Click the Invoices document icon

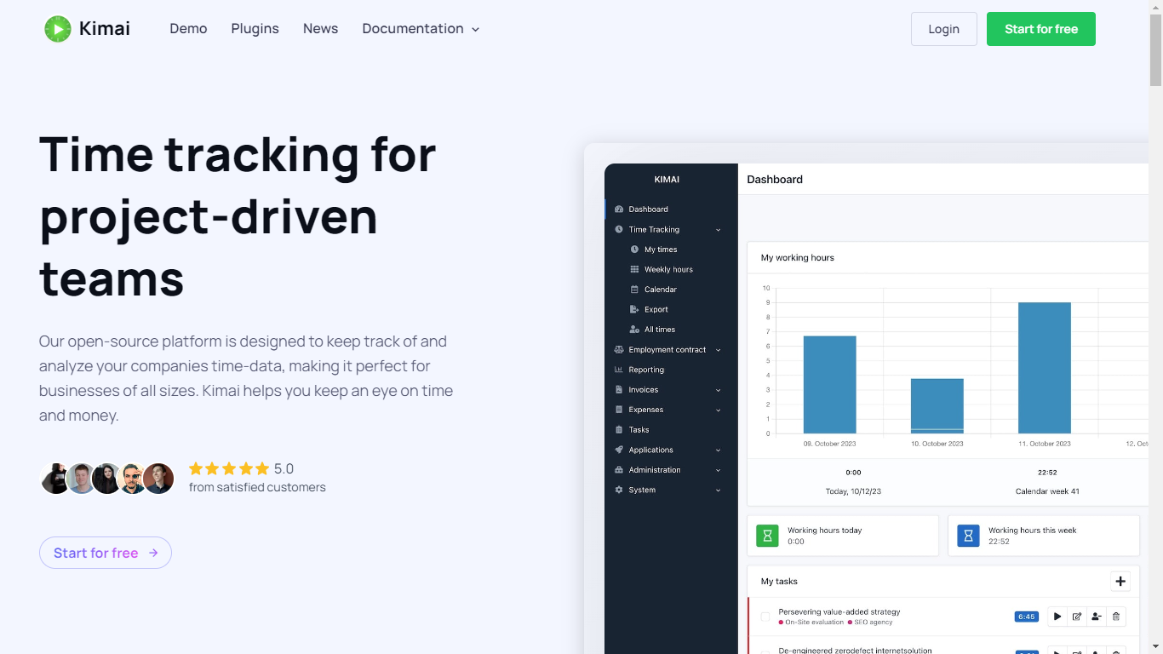(x=619, y=390)
